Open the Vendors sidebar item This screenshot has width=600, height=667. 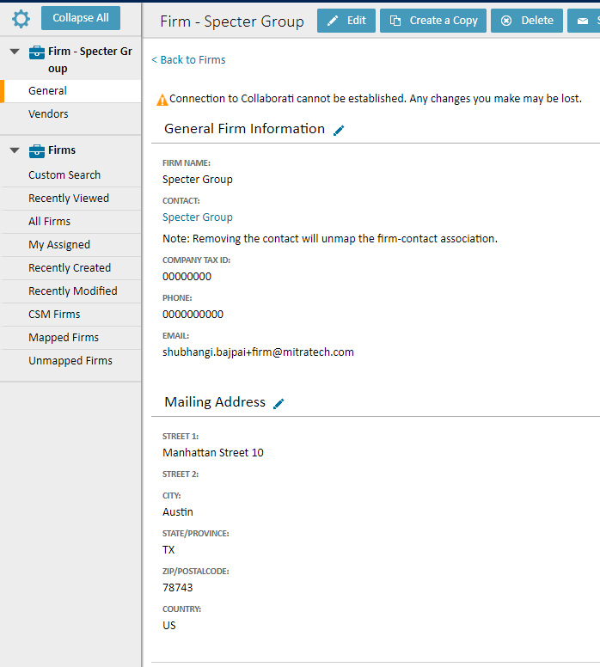click(70, 114)
